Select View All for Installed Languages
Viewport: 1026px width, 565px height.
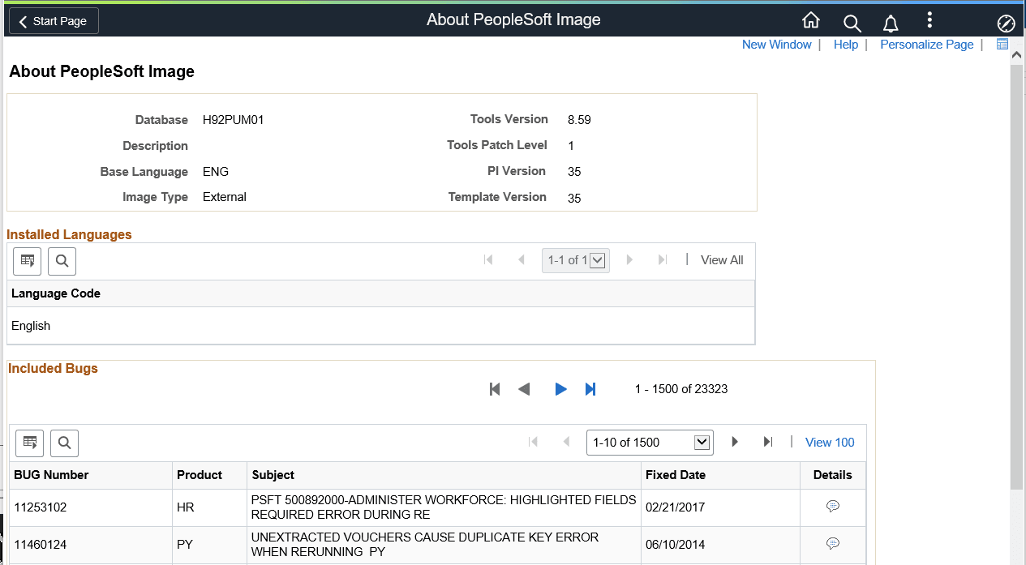pyautogui.click(x=721, y=260)
